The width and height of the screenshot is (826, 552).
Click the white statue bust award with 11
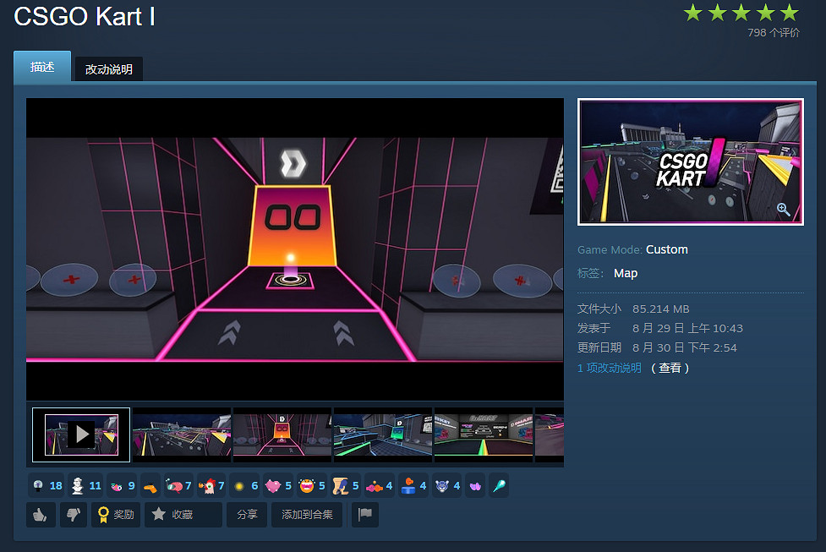tap(85, 486)
